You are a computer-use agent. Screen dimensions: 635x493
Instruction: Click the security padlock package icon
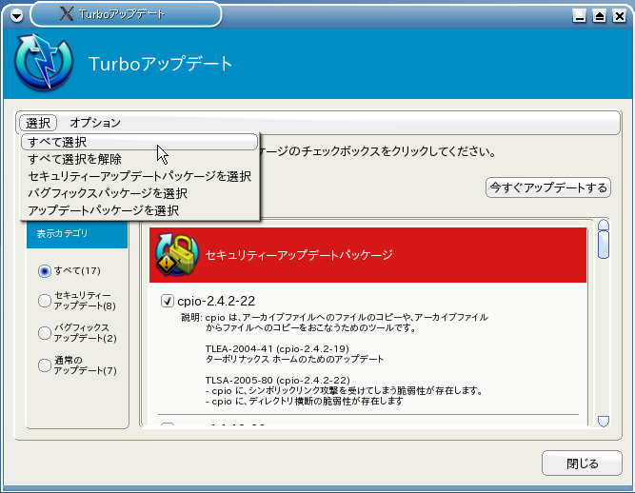[x=177, y=255]
